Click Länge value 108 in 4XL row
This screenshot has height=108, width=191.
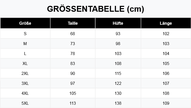(166, 93)
